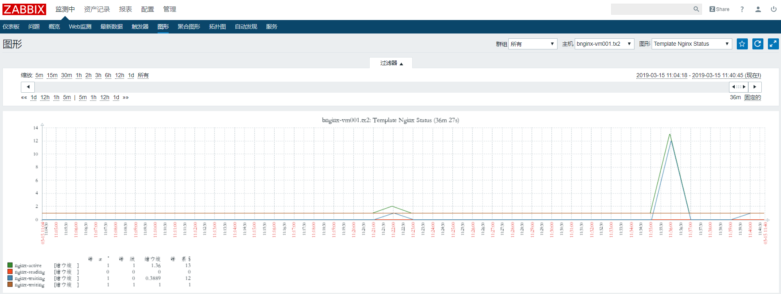Image resolution: width=781 pixels, height=294 pixels.
Task: Click the time slider handle
Action: 738,87
